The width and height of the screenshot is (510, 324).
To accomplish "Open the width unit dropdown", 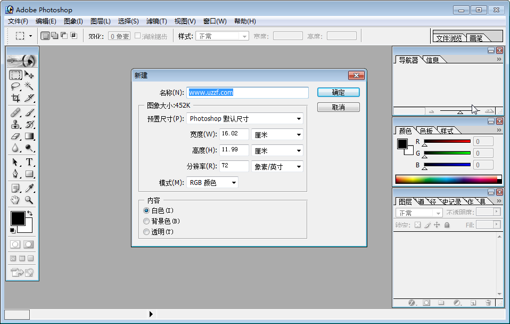I will 277,134.
